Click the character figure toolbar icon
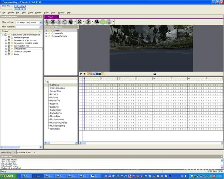Screen dimensions: 224x179 pos(88,22)
